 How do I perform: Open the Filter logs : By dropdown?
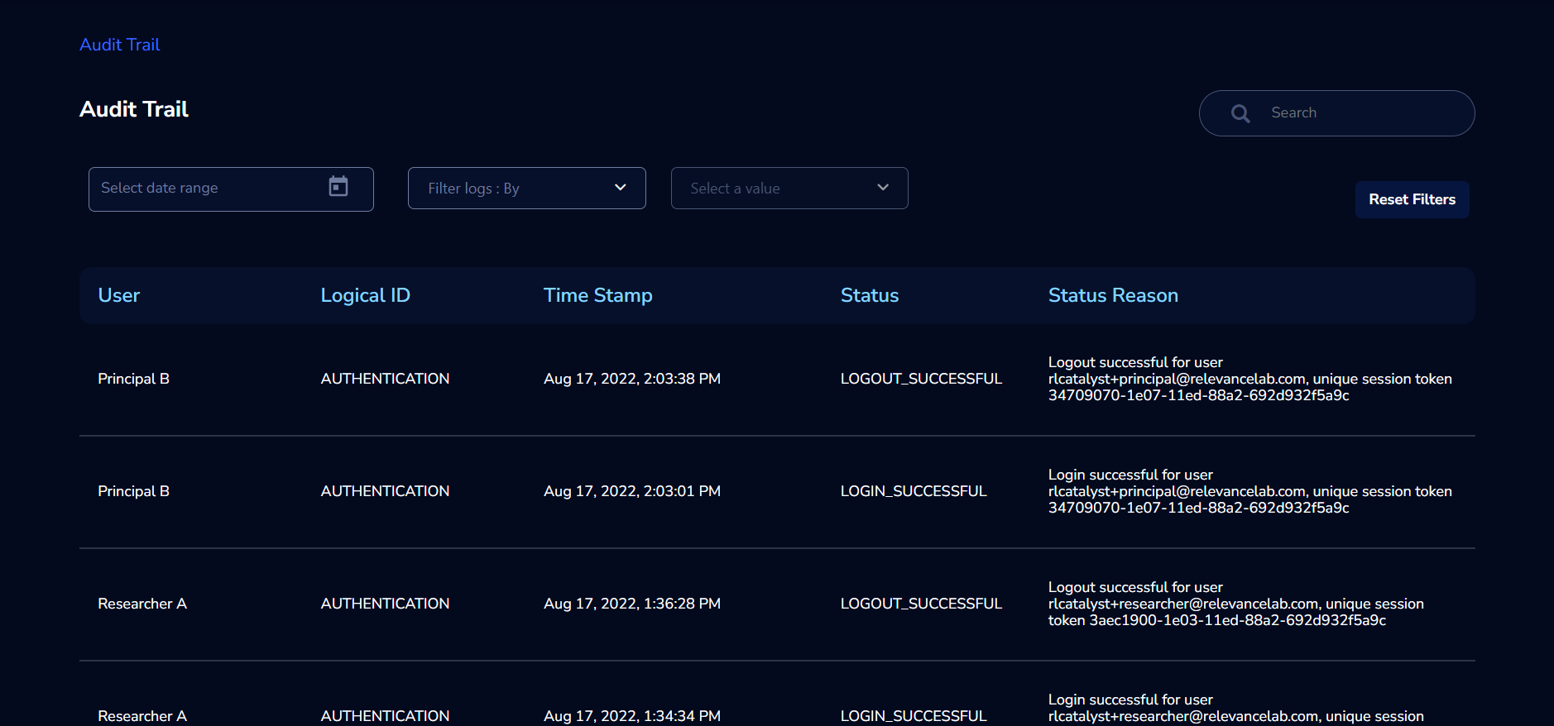coord(526,189)
